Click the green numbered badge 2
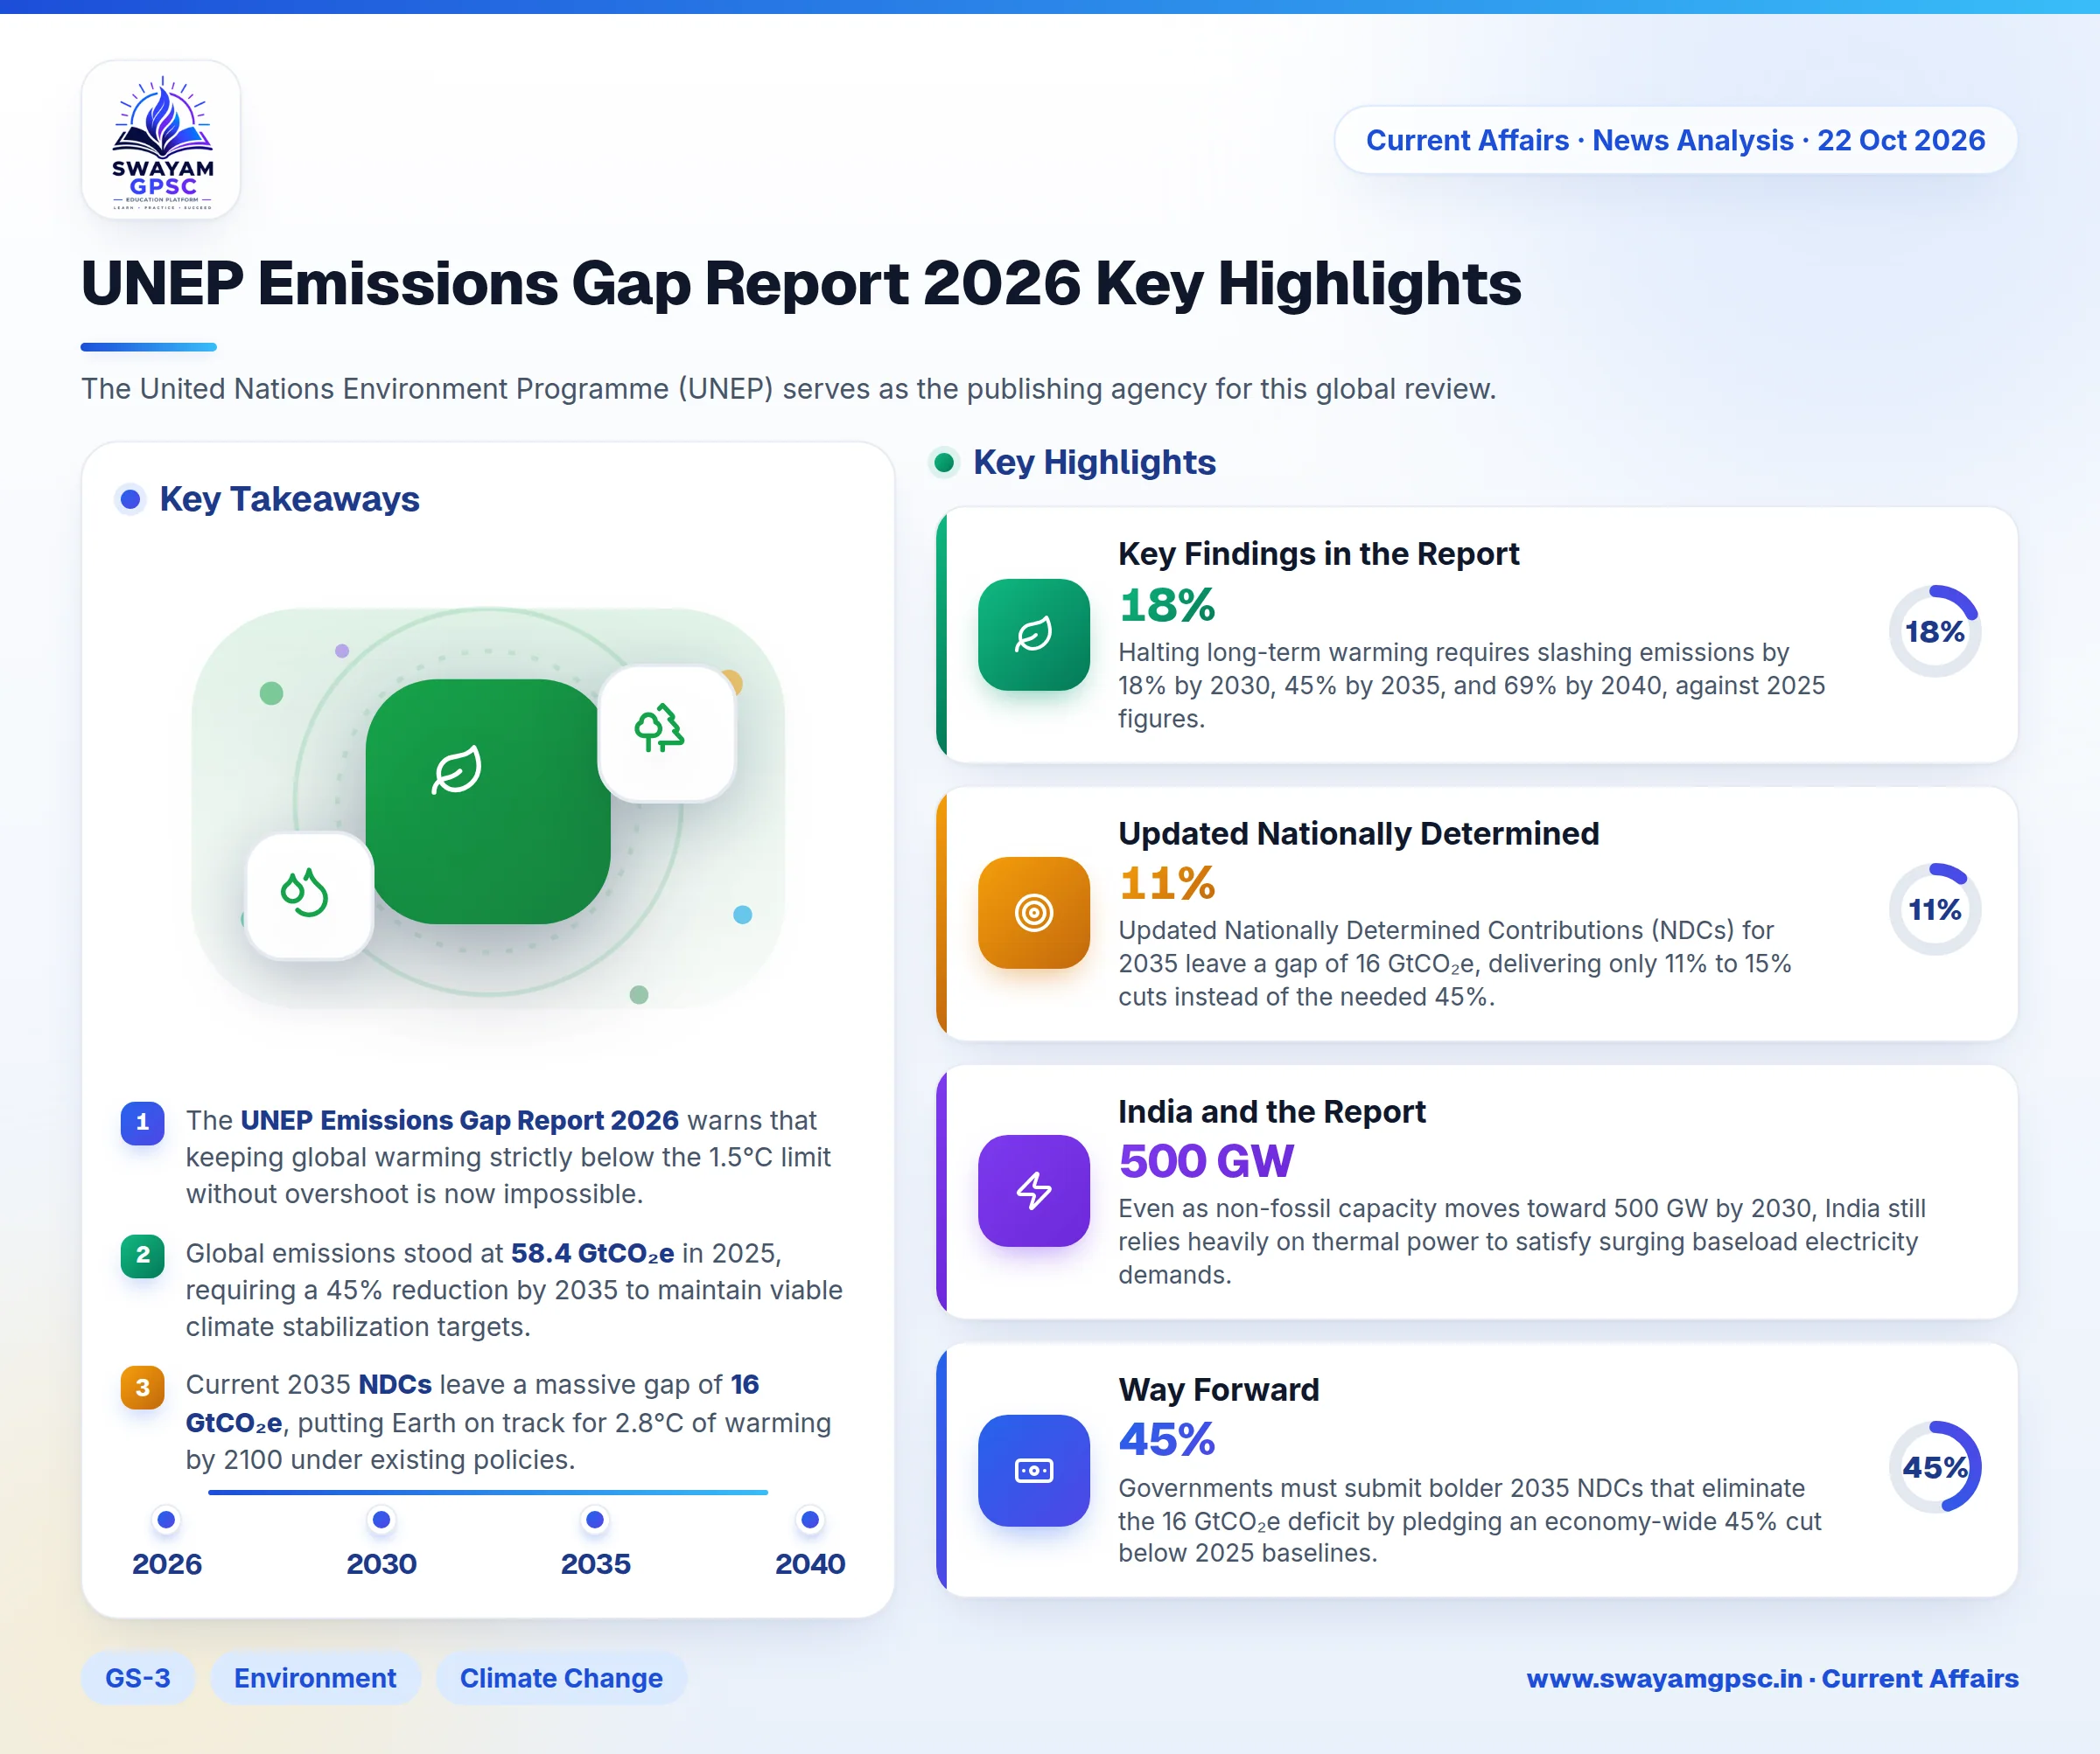The height and width of the screenshot is (1754, 2100). pyautogui.click(x=142, y=1256)
